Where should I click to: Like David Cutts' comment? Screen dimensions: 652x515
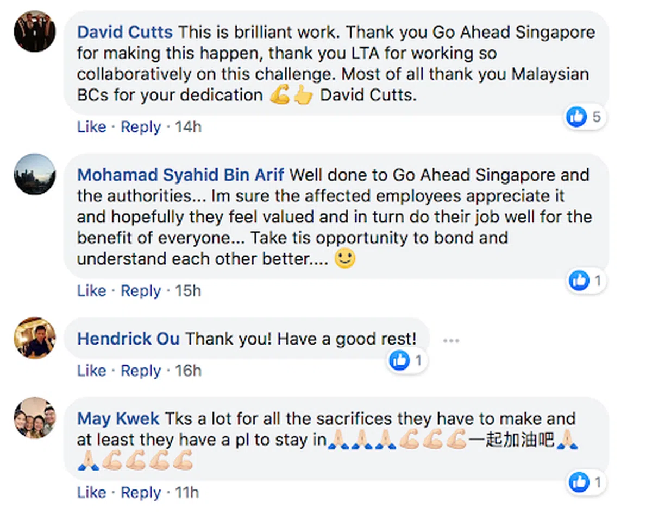[91, 127]
